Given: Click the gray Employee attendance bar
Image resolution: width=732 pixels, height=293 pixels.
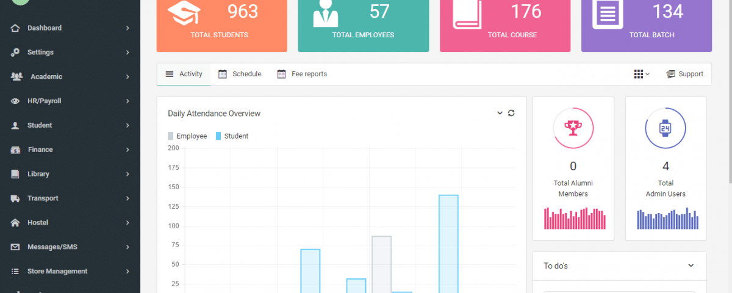Looking at the screenshot, I should tap(381, 264).
